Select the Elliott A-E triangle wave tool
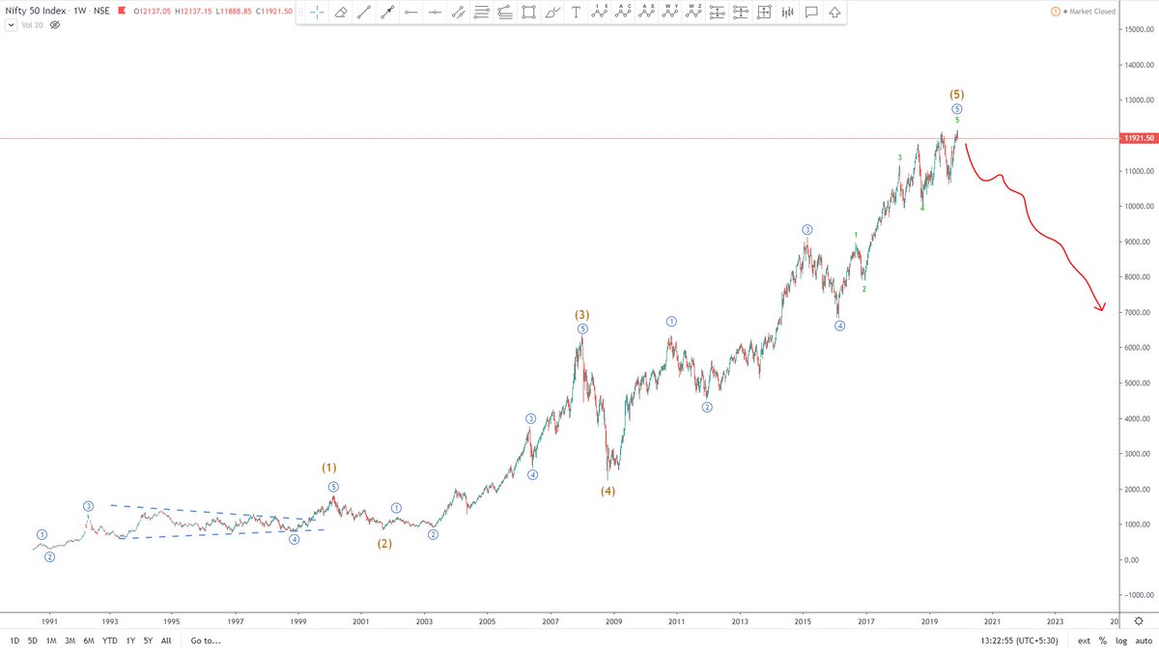The image size is (1159, 652). tap(646, 13)
